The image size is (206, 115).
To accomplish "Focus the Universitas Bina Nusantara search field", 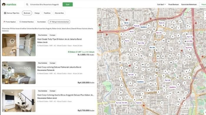I will tap(44, 4).
